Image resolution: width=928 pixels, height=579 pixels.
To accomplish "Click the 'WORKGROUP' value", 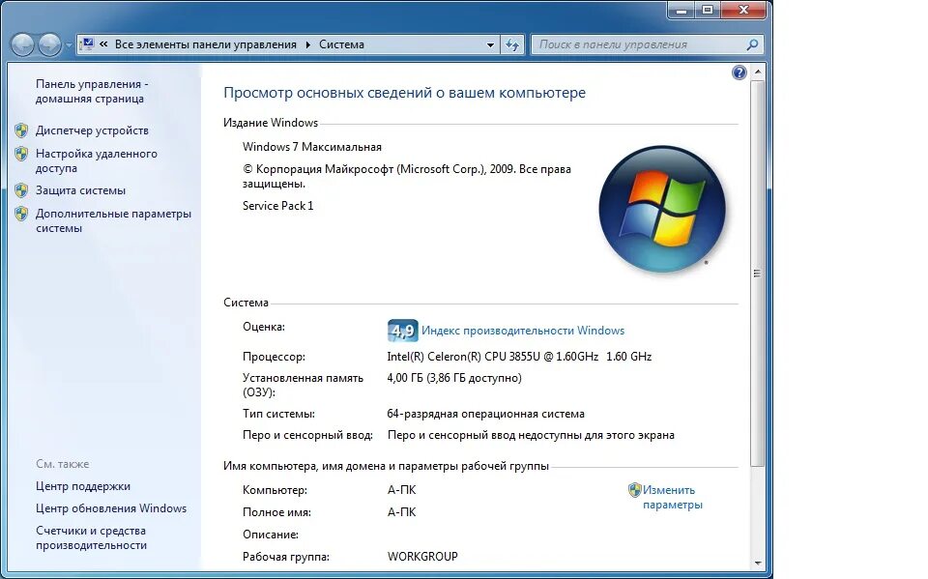I will point(422,557).
